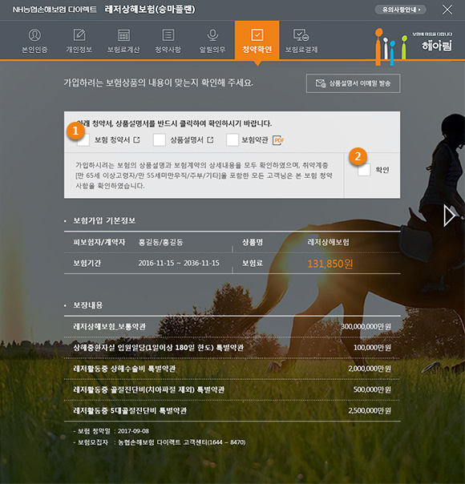The height and width of the screenshot is (484, 465).
Task: Select the 보험료계산 step
Action: point(123,40)
